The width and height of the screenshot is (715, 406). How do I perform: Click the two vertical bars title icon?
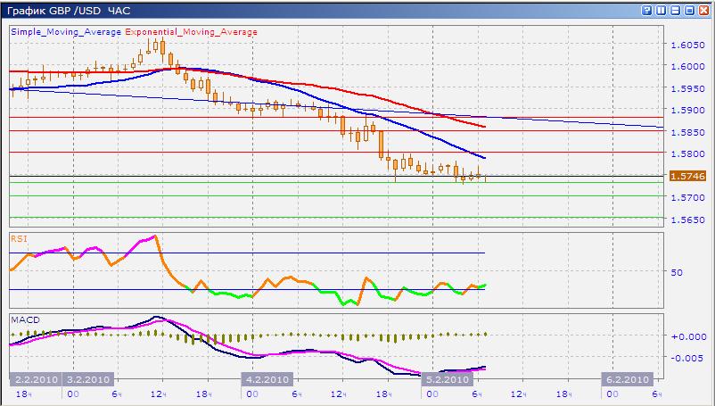pyautogui.click(x=661, y=10)
